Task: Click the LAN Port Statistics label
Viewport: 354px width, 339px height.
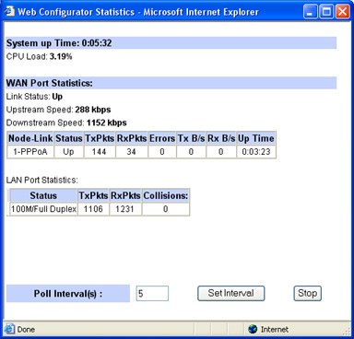Action: pyautogui.click(x=42, y=180)
